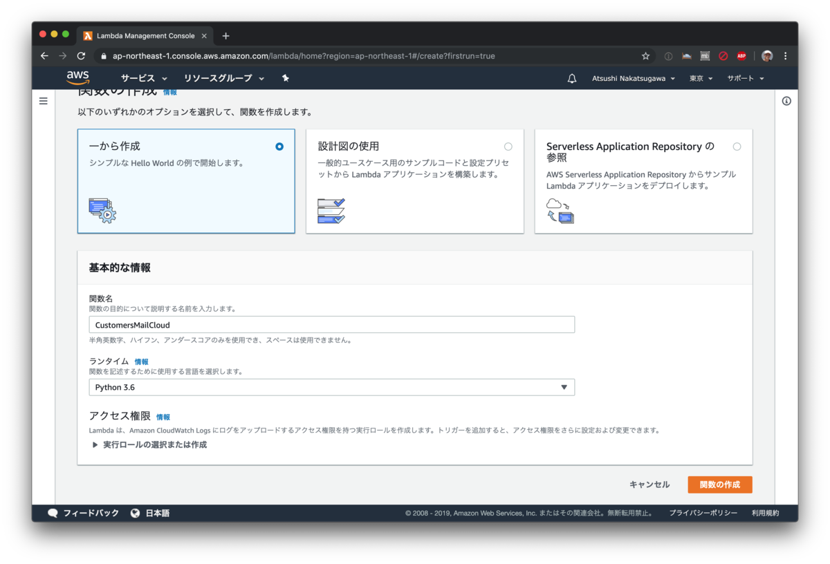Viewport: 830px width, 564px height.
Task: Open the notifications bell icon
Action: coord(572,79)
